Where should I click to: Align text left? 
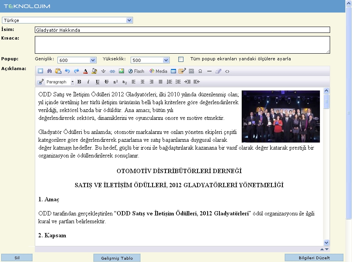(134, 82)
